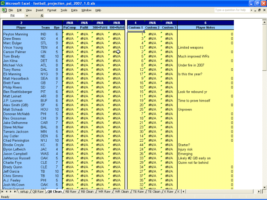267x200 pixels.
Task: Click the Custom 1 column header
Action: click(136, 27)
